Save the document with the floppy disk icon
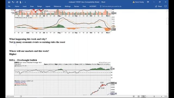Image resolution: width=174 pixels, height=98 pixels. [x=9, y=2]
